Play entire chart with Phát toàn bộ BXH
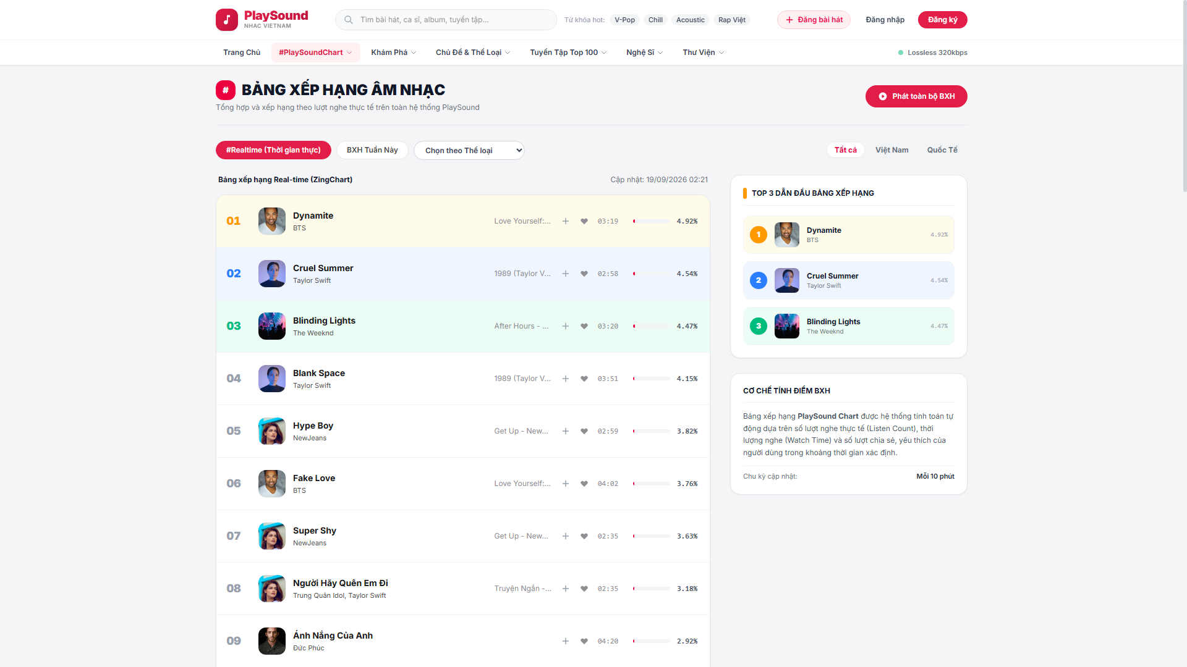 click(916, 96)
